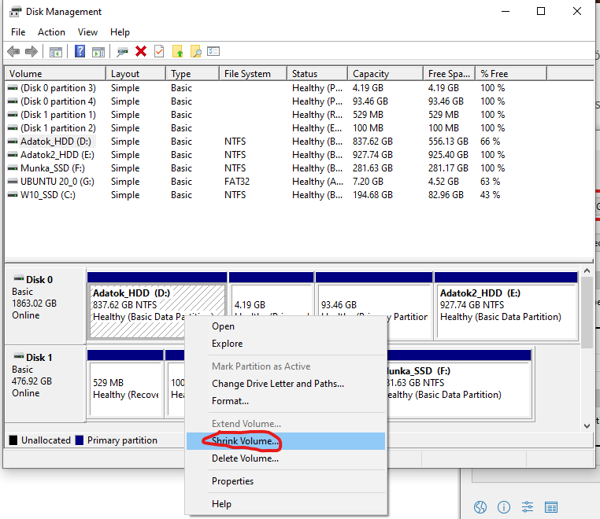Click the connect disk drive toolbar icon
Viewport: 600px width, 519px height.
122,52
